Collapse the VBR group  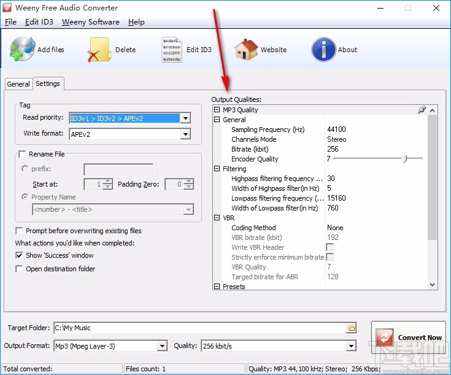[217, 218]
